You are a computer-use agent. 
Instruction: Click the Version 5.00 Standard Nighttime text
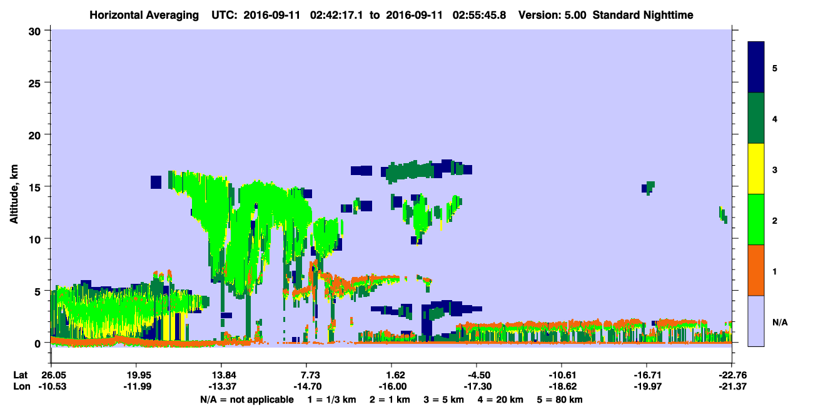pos(605,14)
